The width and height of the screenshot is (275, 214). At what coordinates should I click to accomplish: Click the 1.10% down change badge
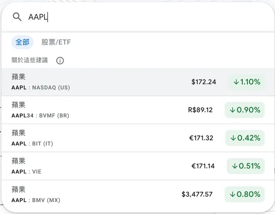point(246,82)
